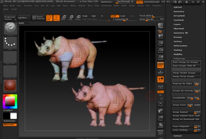Screen dimensions: 206x139
Task: Open the MatCap Red Wax material selector
Action: (10, 86)
